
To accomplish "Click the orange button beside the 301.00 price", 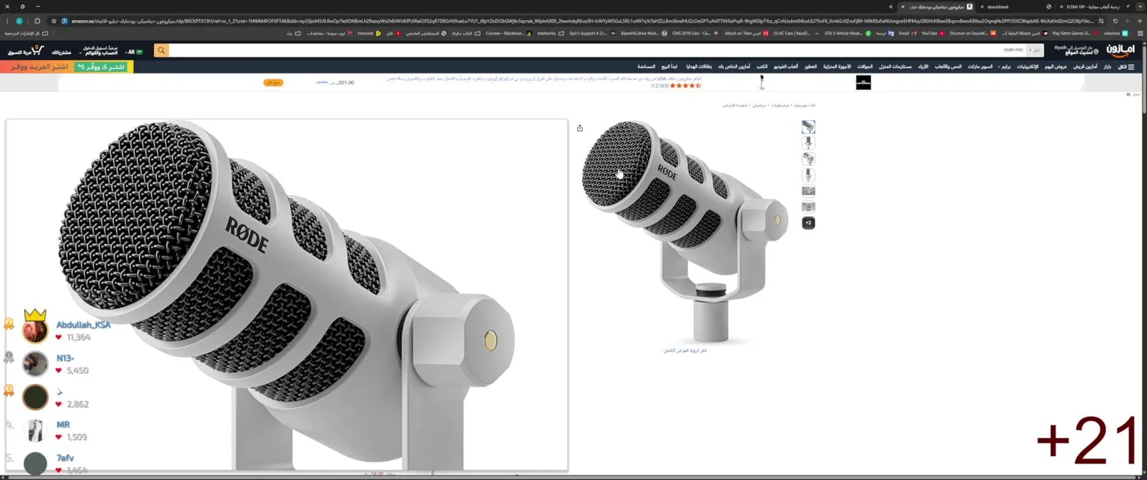I will (274, 83).
